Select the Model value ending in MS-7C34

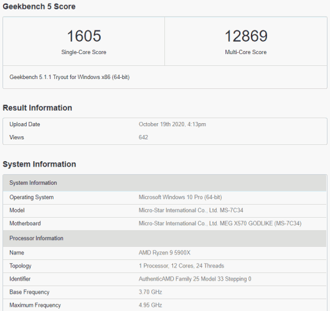pos(191,210)
